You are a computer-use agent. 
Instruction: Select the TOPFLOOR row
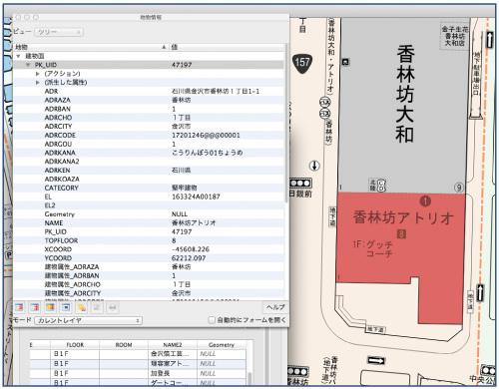pos(149,240)
